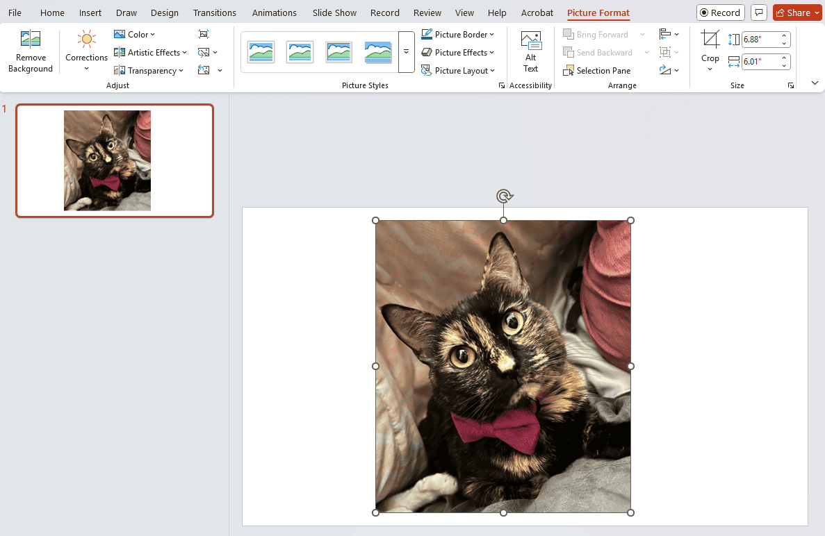Select the slide 1 thumbnail
Image resolution: width=825 pixels, height=536 pixels.
[115, 160]
